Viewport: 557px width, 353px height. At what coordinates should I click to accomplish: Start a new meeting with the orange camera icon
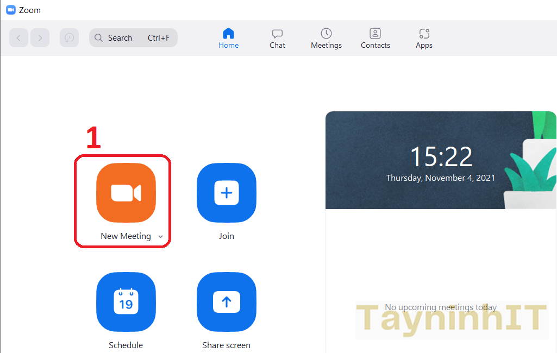point(126,193)
